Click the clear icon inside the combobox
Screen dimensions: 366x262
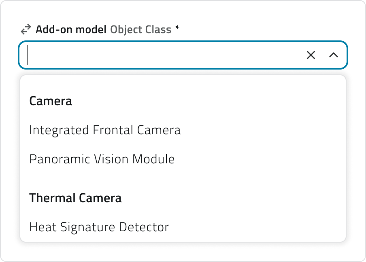311,55
